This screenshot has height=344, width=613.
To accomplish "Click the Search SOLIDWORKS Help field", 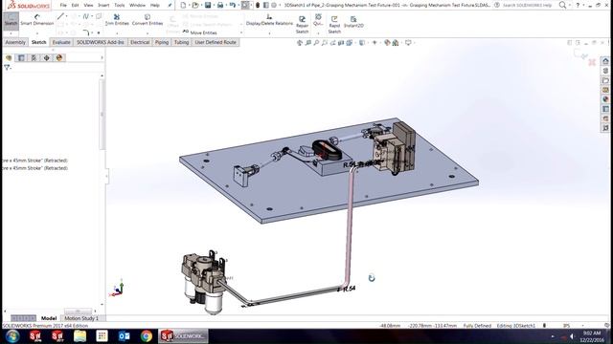I will tap(527, 5).
